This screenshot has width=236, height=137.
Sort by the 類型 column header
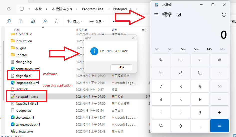pyautogui.click(x=115, y=30)
